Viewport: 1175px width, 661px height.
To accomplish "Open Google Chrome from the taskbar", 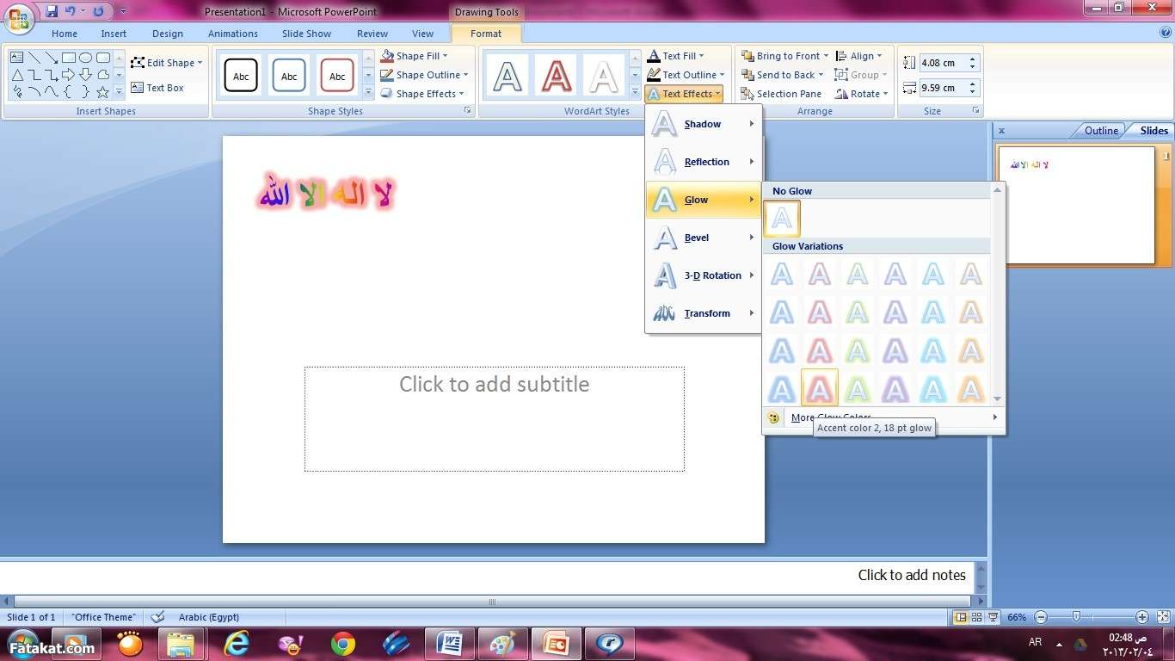I will coord(342,644).
